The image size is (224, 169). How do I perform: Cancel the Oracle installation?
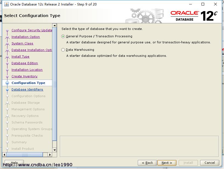(209, 163)
